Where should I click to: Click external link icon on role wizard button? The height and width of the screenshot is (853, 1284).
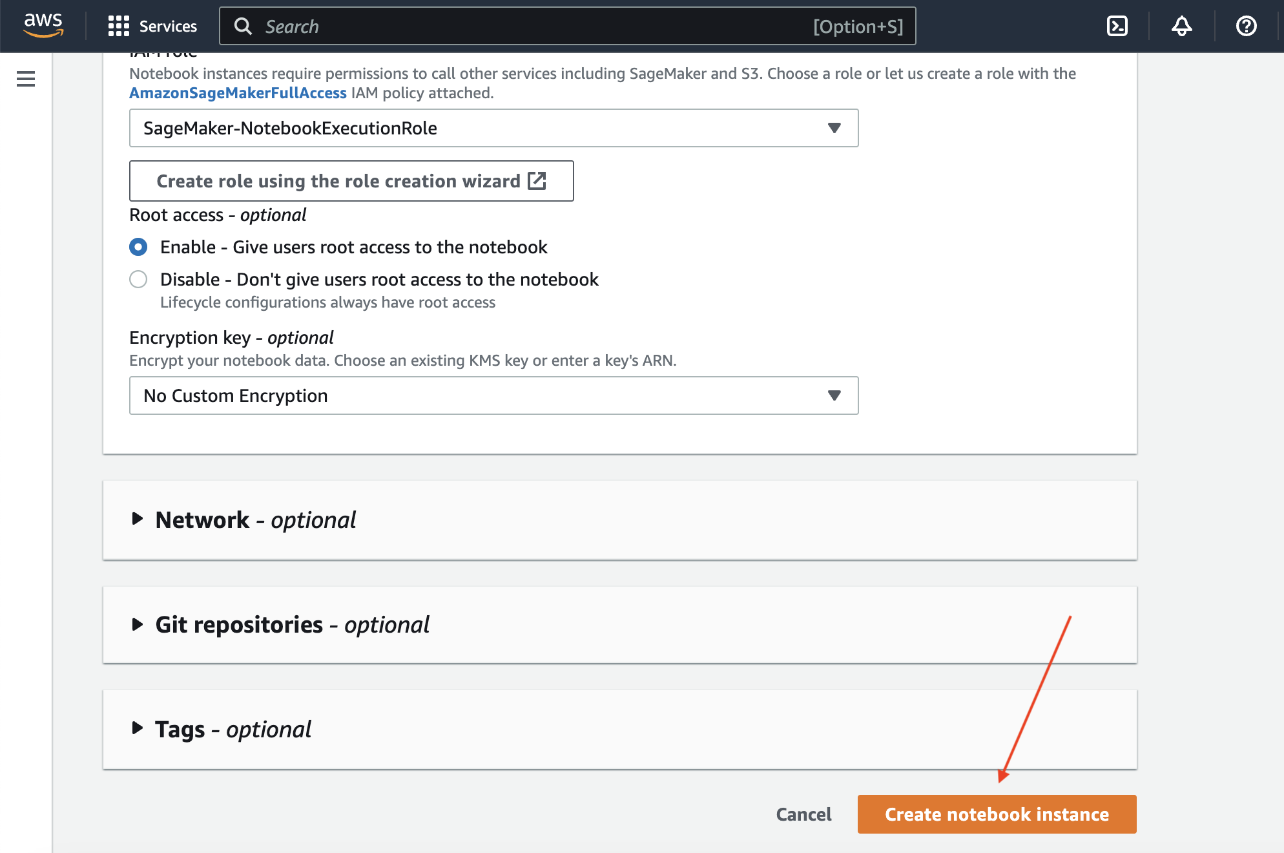pos(537,180)
